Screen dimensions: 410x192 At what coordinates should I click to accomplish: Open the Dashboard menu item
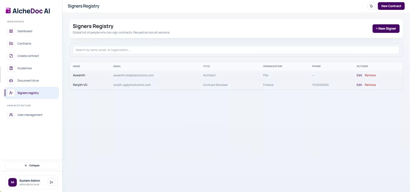click(x=32, y=31)
